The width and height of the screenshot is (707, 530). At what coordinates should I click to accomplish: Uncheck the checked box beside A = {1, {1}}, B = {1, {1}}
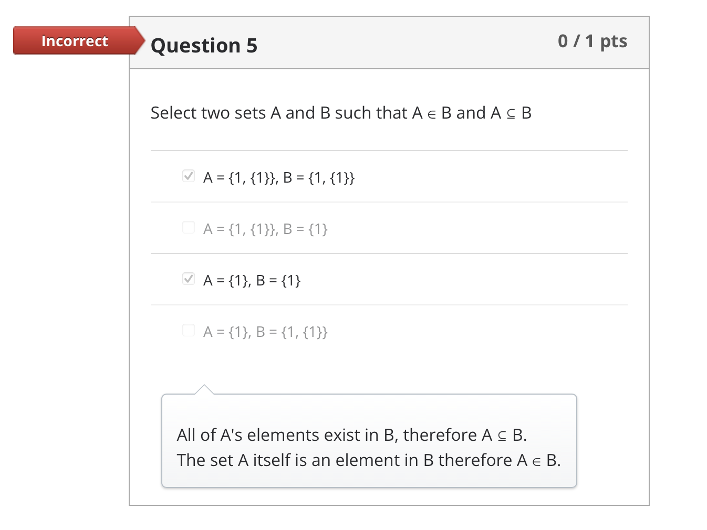(x=188, y=176)
